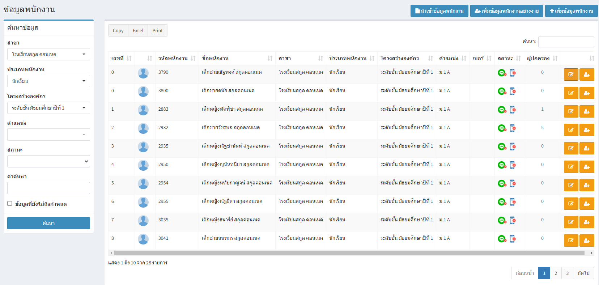Click the guardian count 5 for employee 2932

542,128
